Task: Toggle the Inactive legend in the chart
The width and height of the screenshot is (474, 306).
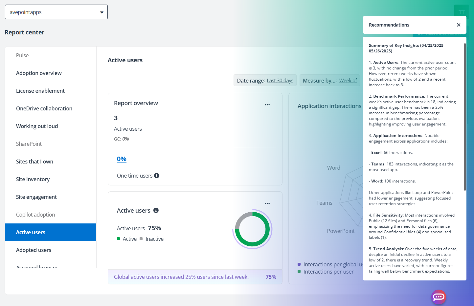Action: click(152, 239)
